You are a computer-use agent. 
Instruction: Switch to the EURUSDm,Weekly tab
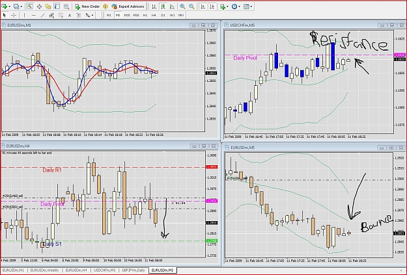pos(44,270)
